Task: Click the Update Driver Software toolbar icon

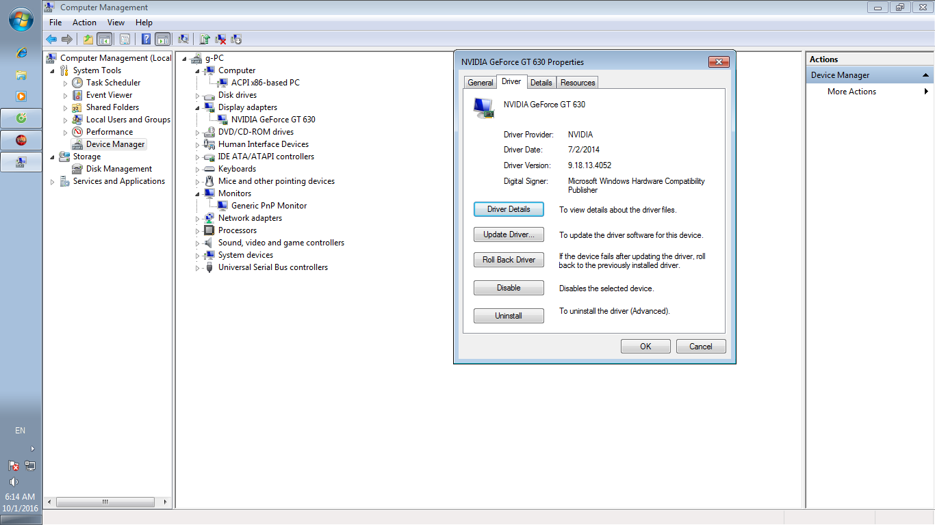Action: pos(205,40)
